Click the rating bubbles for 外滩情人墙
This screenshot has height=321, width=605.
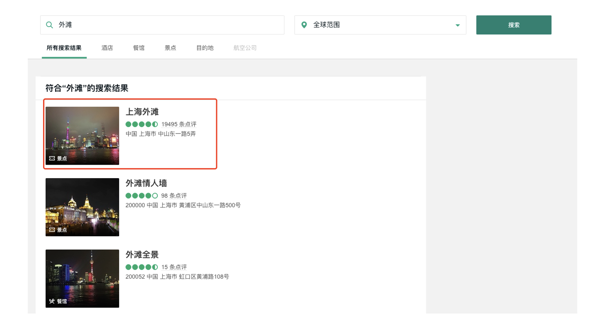(141, 195)
